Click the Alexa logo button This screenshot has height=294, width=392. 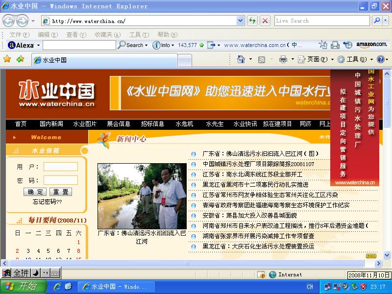pos(21,45)
